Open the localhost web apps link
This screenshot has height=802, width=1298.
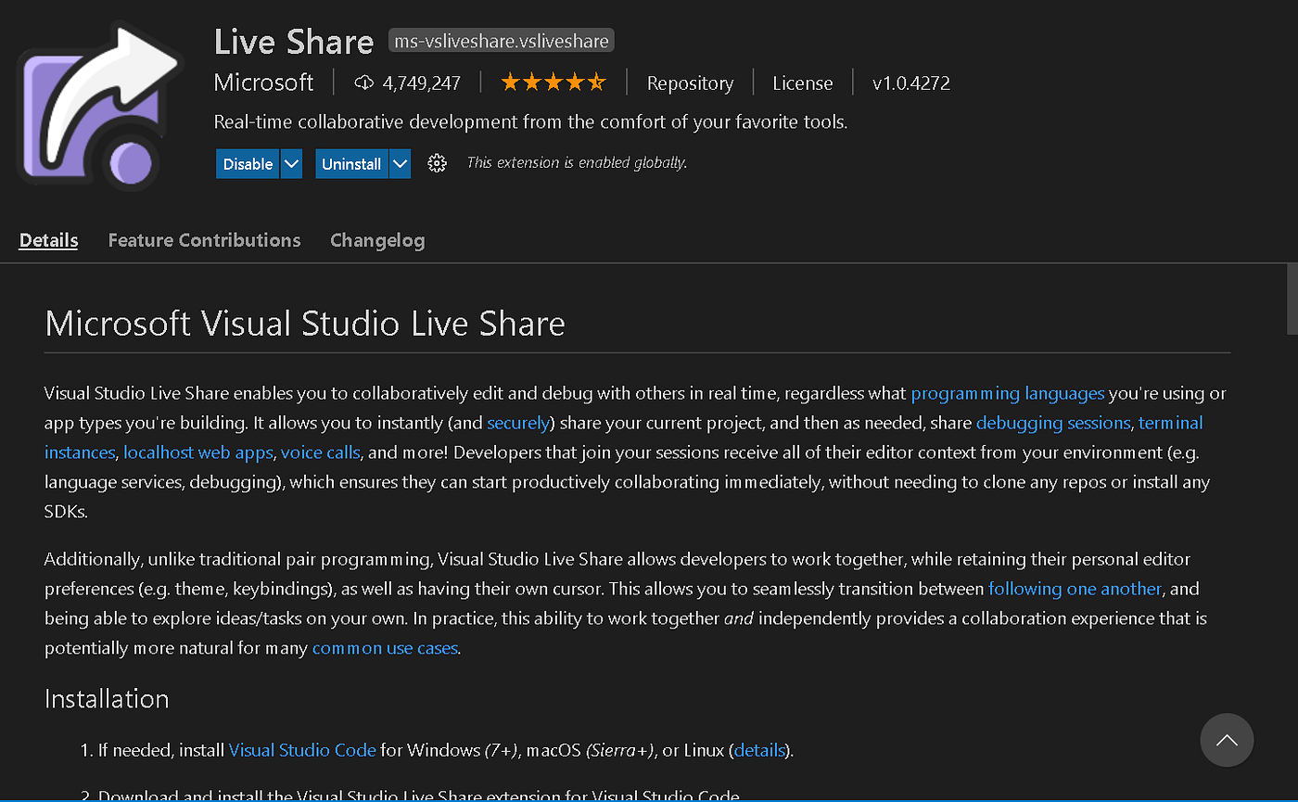[x=198, y=452]
